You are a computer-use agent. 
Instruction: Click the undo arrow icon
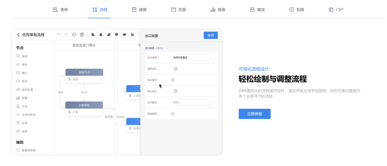(58, 35)
